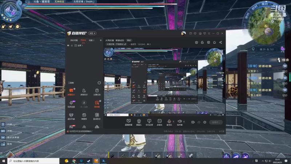Click the stream preview canvas
The height and width of the screenshot is (164, 291).
(164, 82)
